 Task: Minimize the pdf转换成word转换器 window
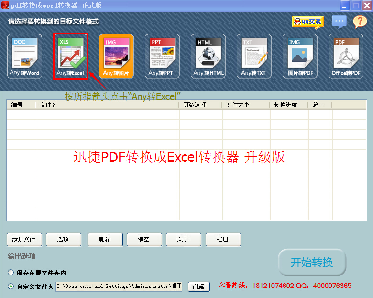coord(345,5)
